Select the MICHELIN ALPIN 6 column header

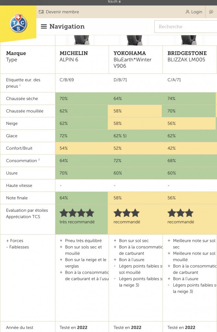(82, 60)
